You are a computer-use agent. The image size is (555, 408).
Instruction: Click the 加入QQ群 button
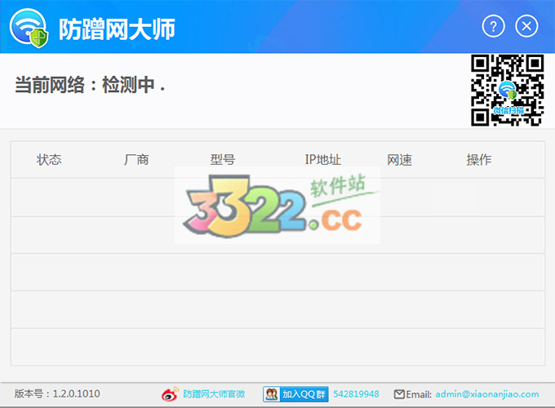point(295,394)
